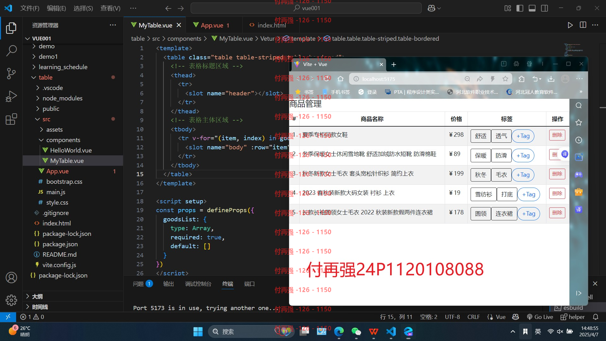Open Run and Debug view
Viewport: 606px width, 341px height.
coord(11,96)
